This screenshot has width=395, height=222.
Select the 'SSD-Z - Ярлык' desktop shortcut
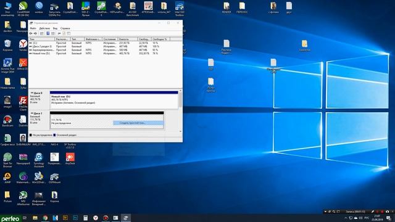tap(86, 9)
